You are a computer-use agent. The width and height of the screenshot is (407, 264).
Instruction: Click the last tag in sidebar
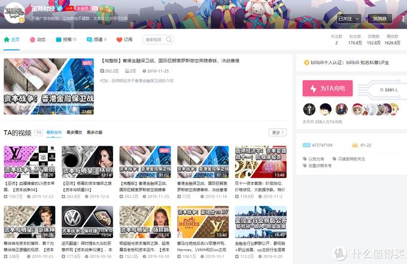(x=317, y=165)
